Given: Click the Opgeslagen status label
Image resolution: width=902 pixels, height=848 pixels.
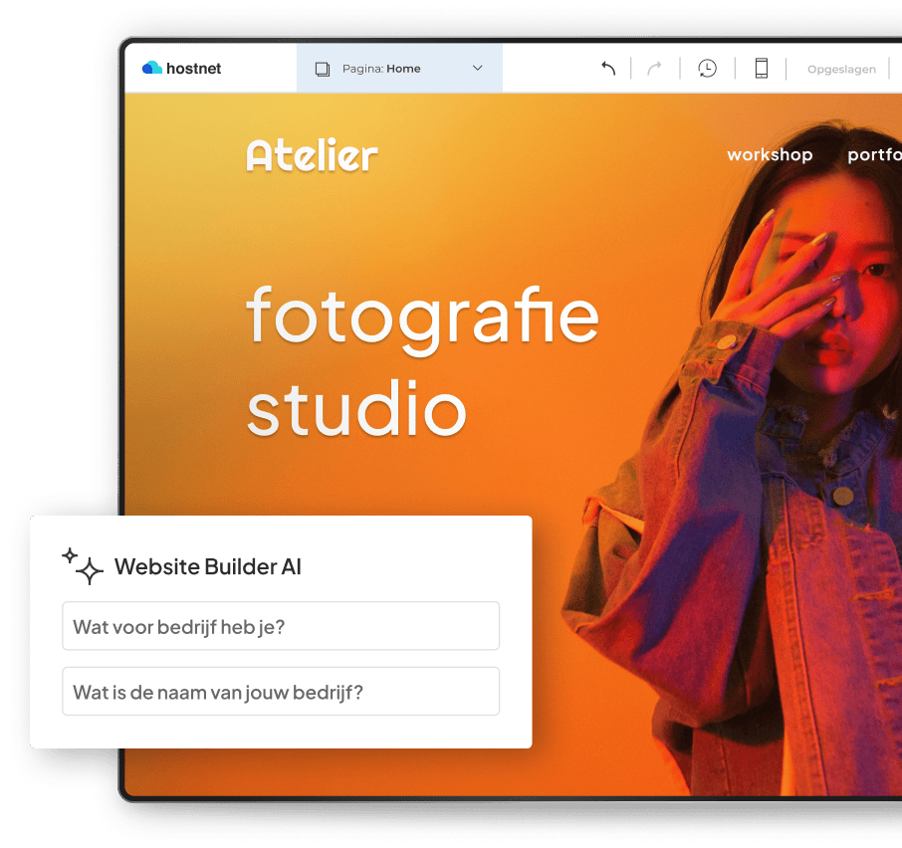Looking at the screenshot, I should pos(841,69).
